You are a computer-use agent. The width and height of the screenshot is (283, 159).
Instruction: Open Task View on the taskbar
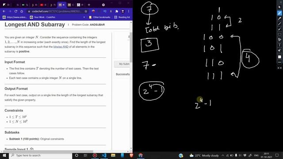point(85,155)
